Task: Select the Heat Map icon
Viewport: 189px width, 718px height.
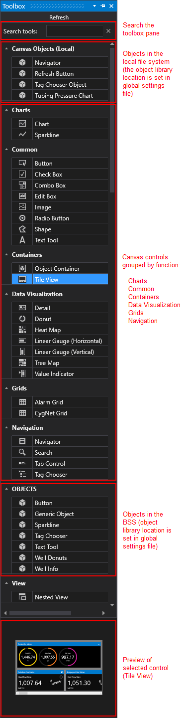Action: coord(22,330)
